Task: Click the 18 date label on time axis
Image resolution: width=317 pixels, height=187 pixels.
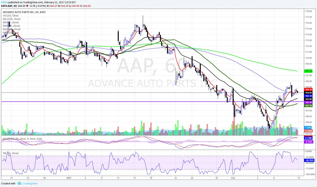Action: coord(151,178)
